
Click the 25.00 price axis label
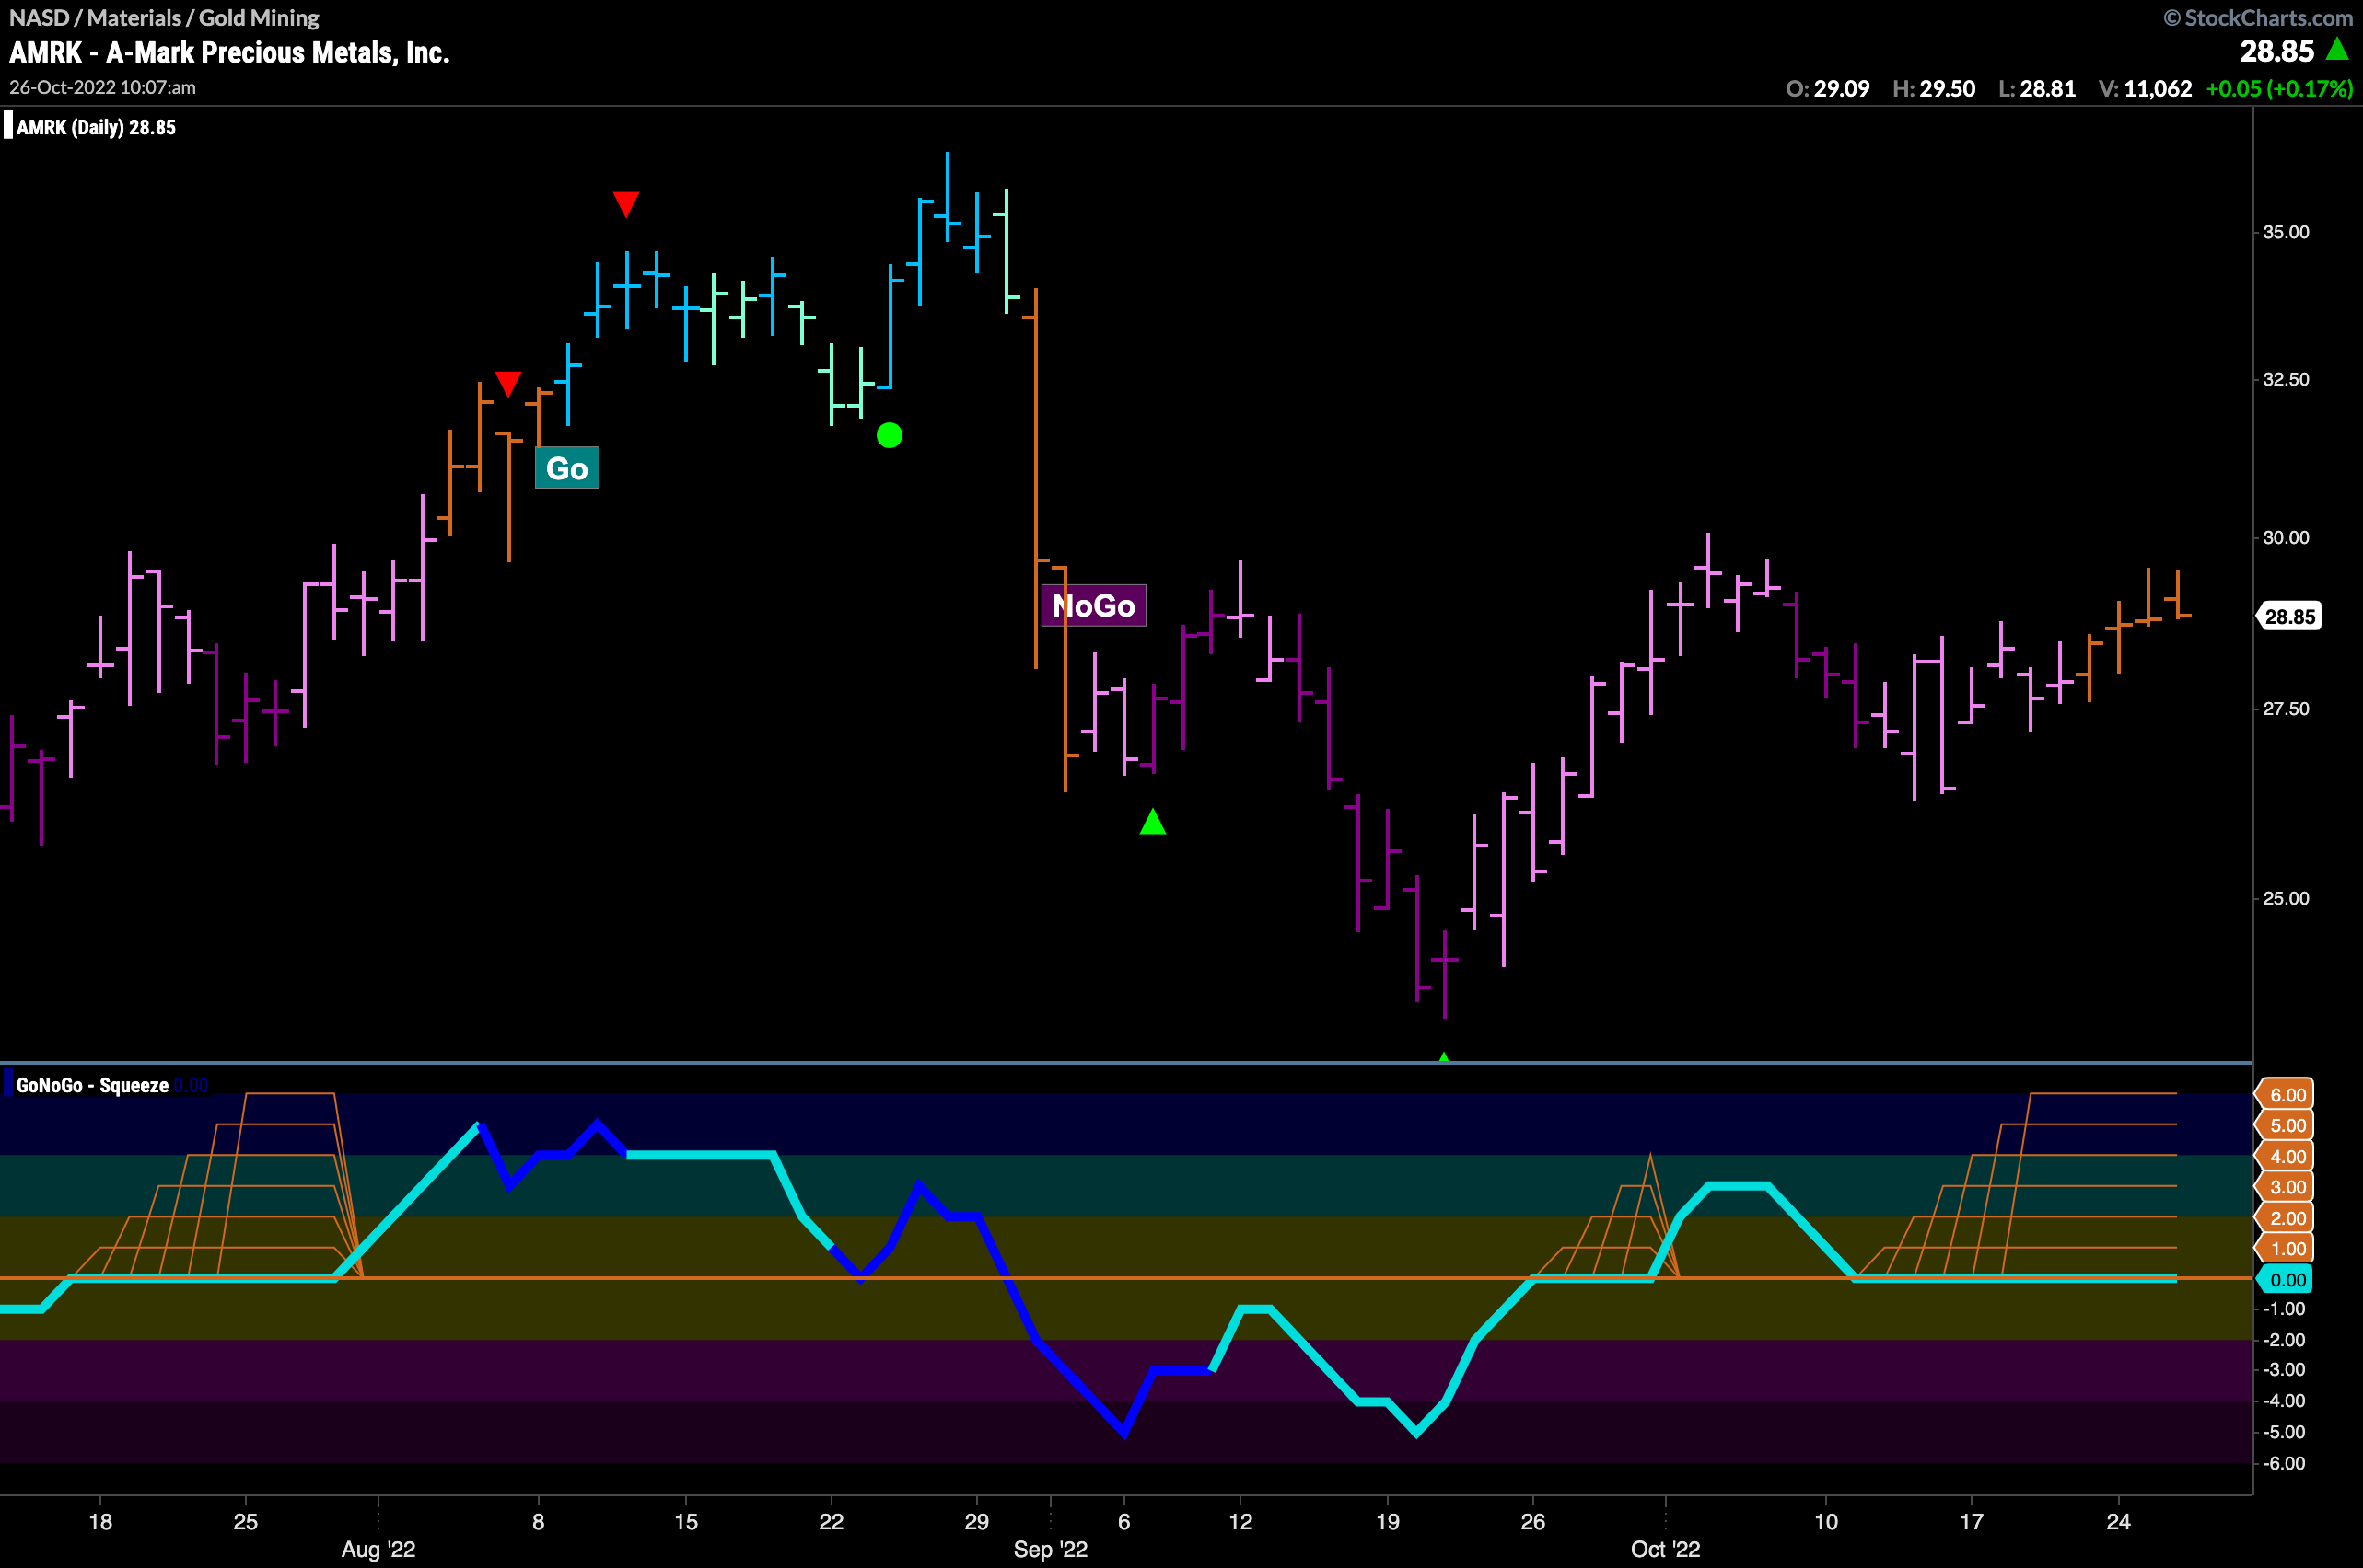pos(2286,897)
